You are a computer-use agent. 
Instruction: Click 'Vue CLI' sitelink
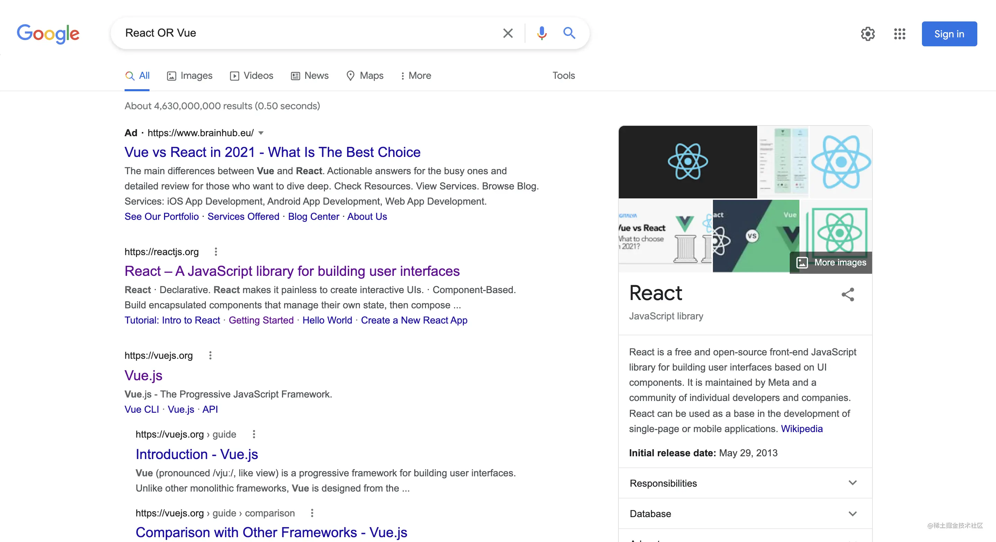click(x=142, y=410)
